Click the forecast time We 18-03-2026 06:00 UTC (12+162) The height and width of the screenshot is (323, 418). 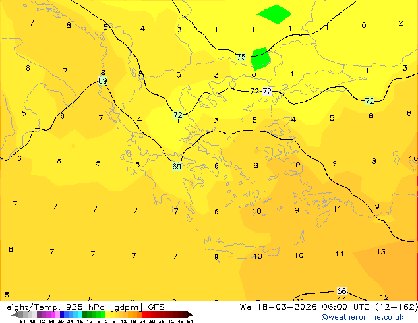pyautogui.click(x=329, y=307)
